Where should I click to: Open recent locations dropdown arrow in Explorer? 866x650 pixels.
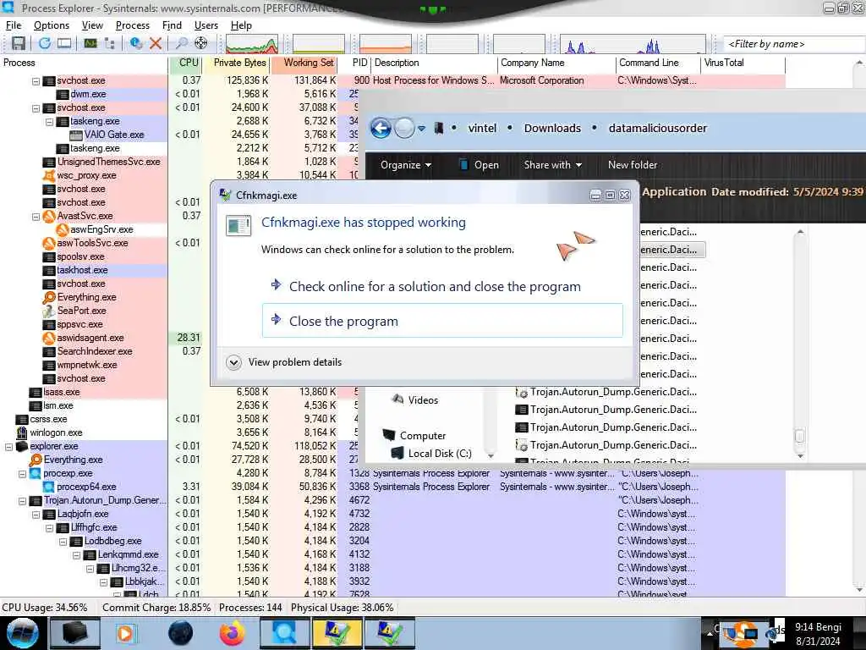point(421,129)
